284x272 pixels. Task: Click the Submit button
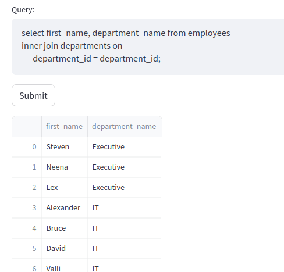tap(33, 95)
